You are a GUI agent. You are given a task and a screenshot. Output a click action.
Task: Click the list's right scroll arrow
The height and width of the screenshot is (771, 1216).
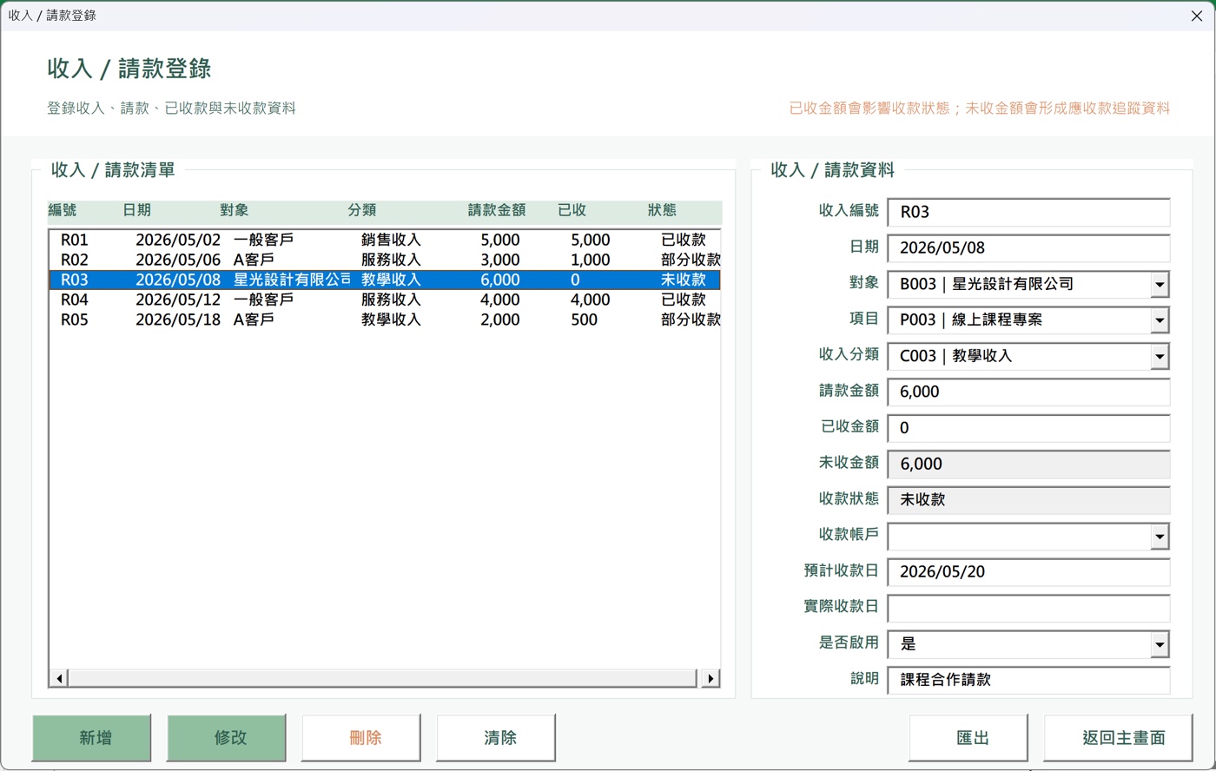(x=710, y=678)
